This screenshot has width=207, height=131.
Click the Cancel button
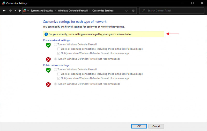(156, 126)
